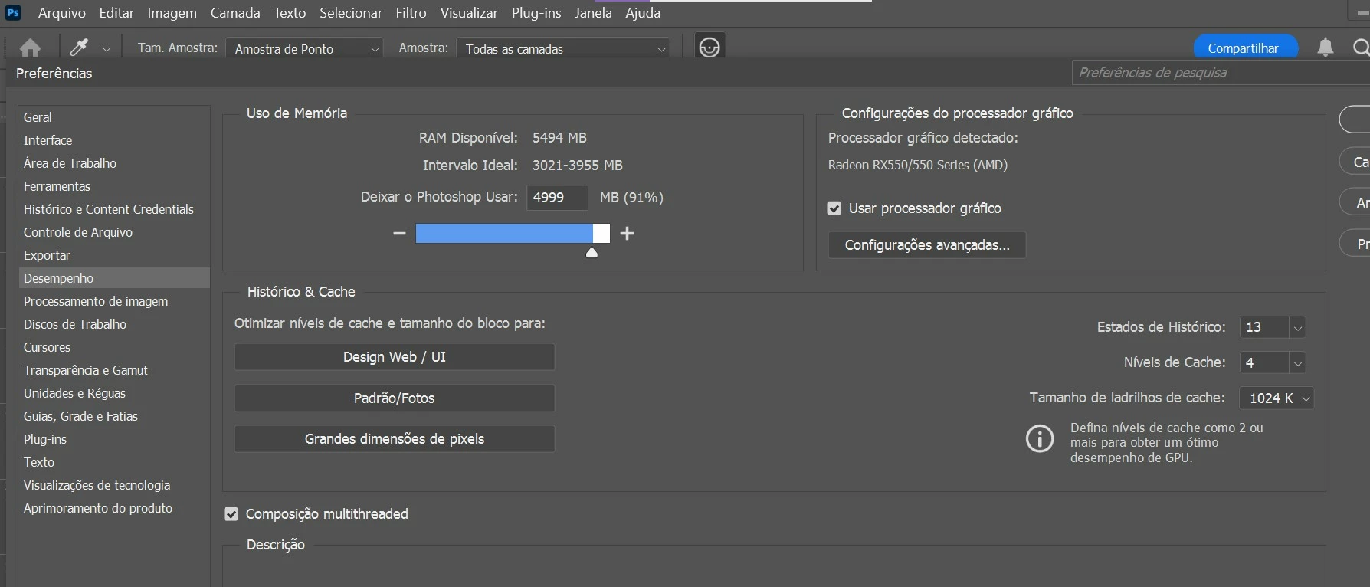This screenshot has width=1370, height=587.
Task: Click the Preferências de pesquisa search field
Action: tap(1221, 73)
